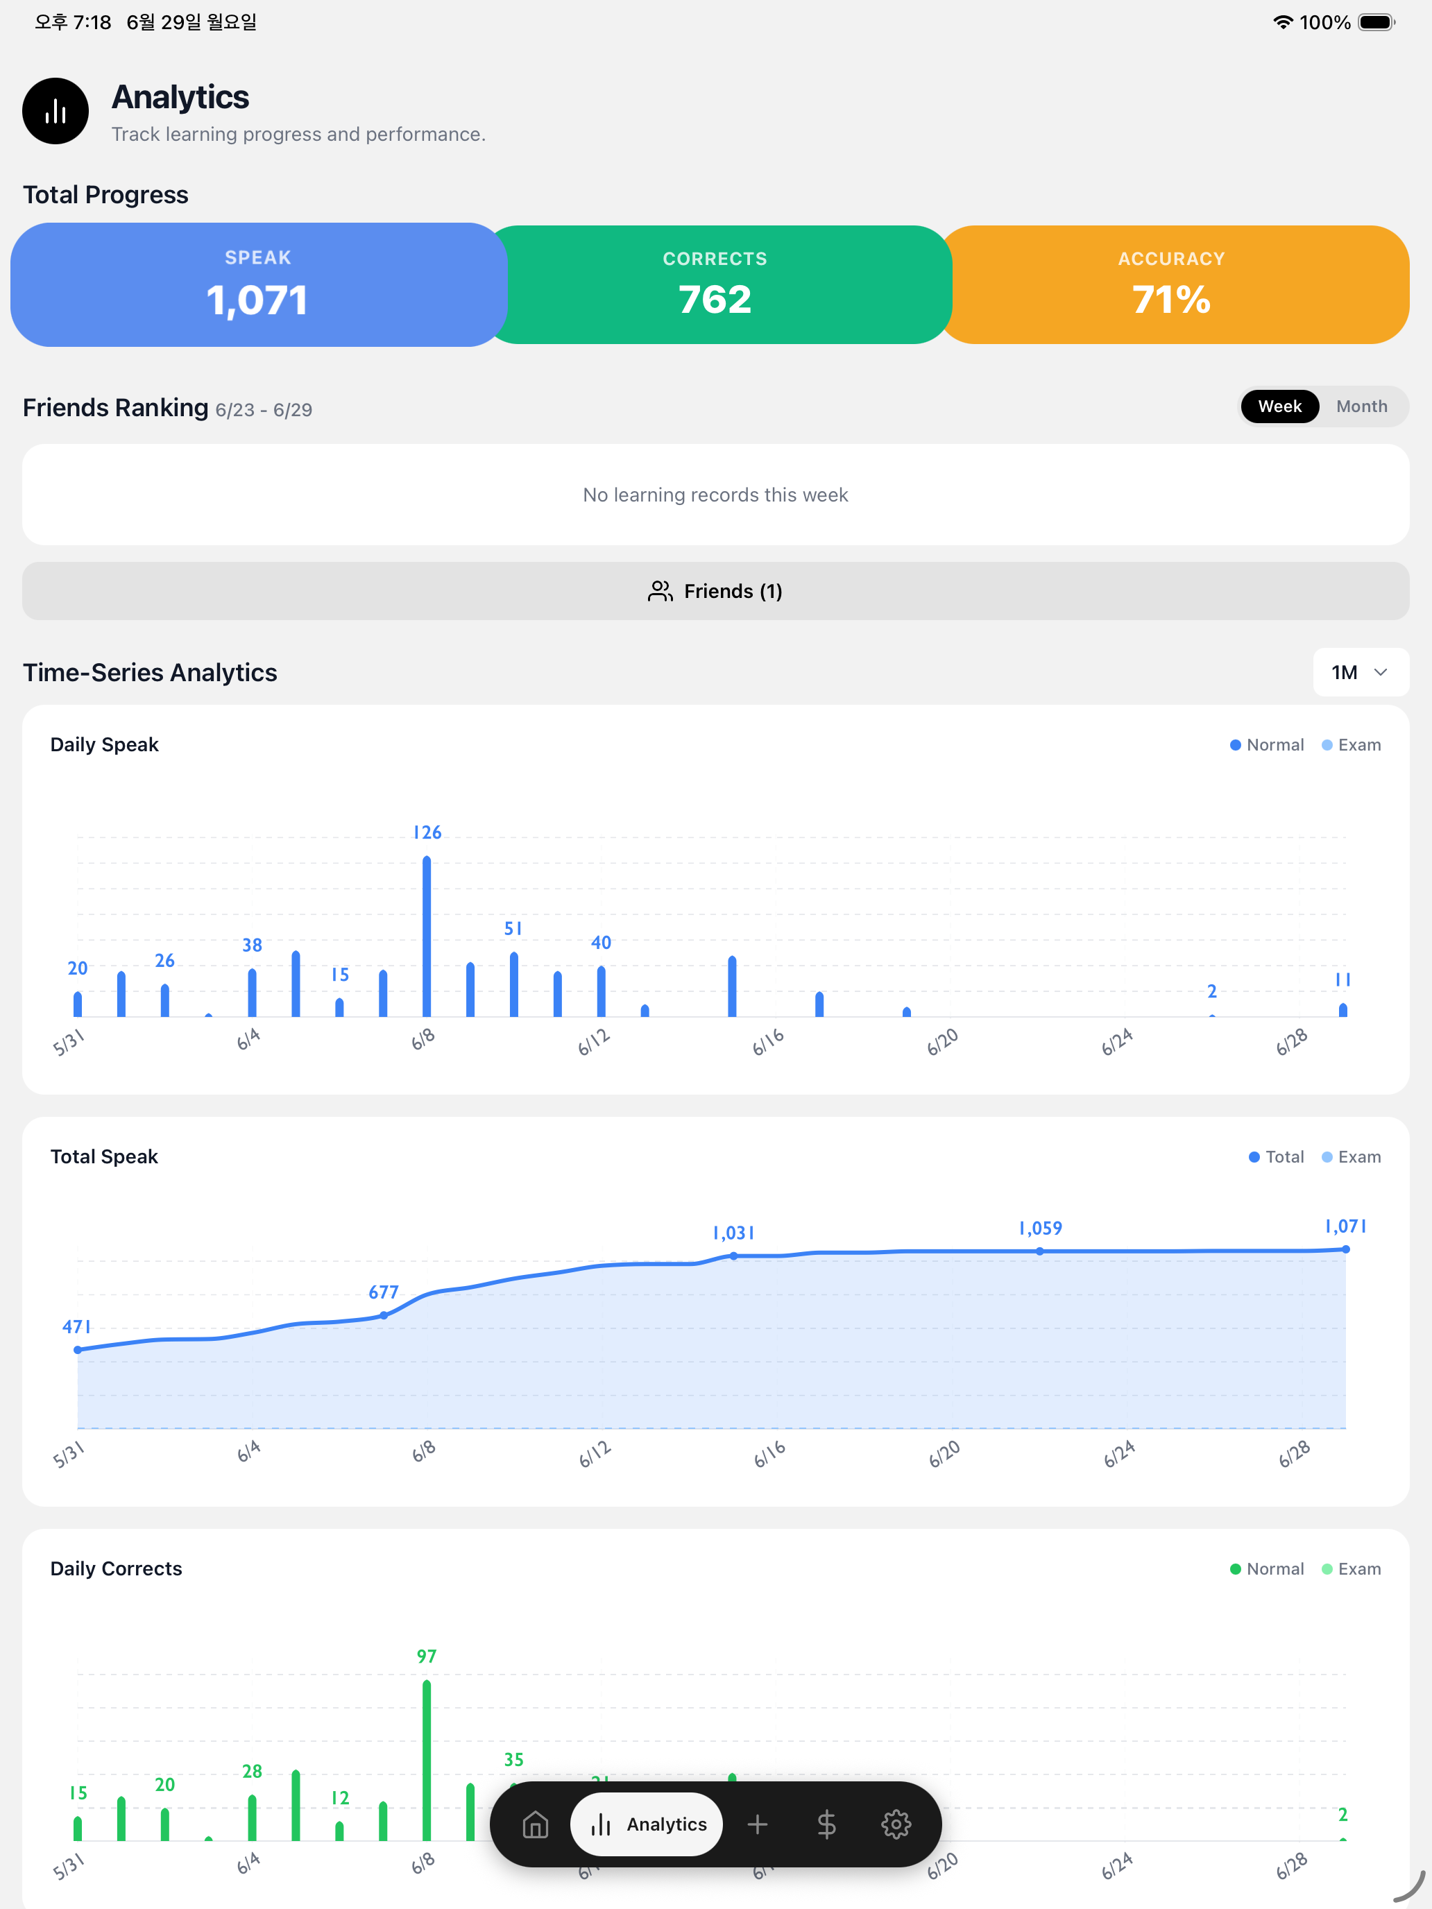Image resolution: width=1432 pixels, height=1909 pixels.
Task: Tap the status bar date 6월 29일 월요일
Action: pyautogui.click(x=191, y=22)
